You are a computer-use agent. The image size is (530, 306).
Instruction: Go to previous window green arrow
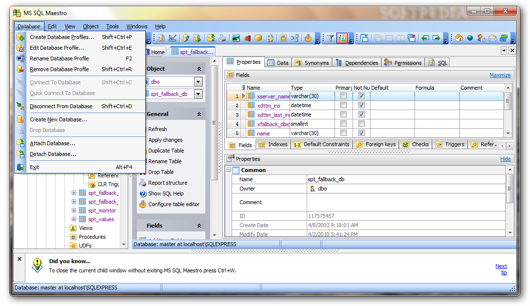[x=425, y=38]
